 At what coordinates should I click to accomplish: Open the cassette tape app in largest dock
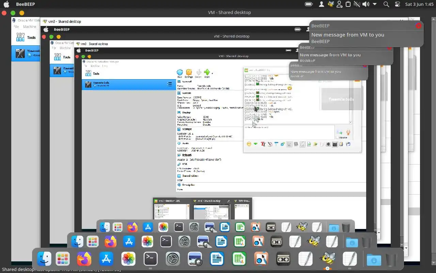(x=283, y=259)
